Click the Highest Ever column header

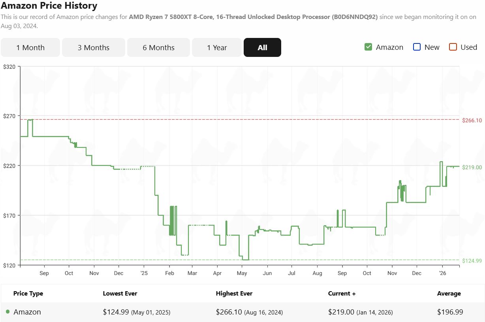[234, 294]
